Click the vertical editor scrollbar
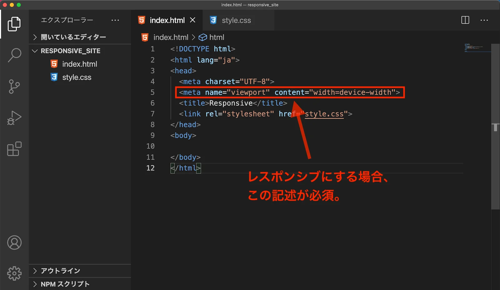 point(495,127)
